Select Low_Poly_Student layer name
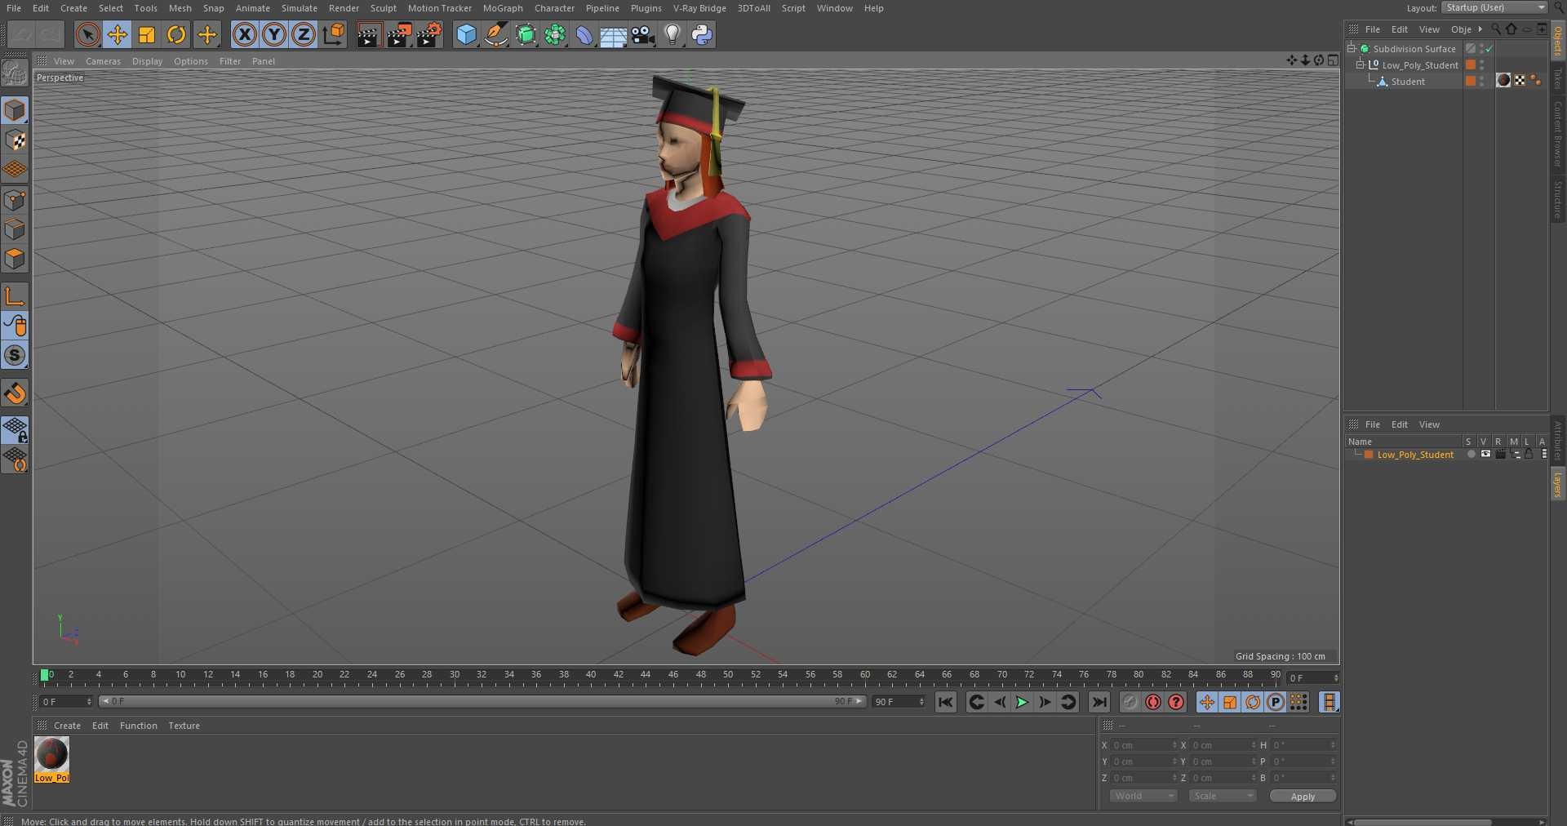This screenshot has width=1567, height=826. coord(1415,455)
